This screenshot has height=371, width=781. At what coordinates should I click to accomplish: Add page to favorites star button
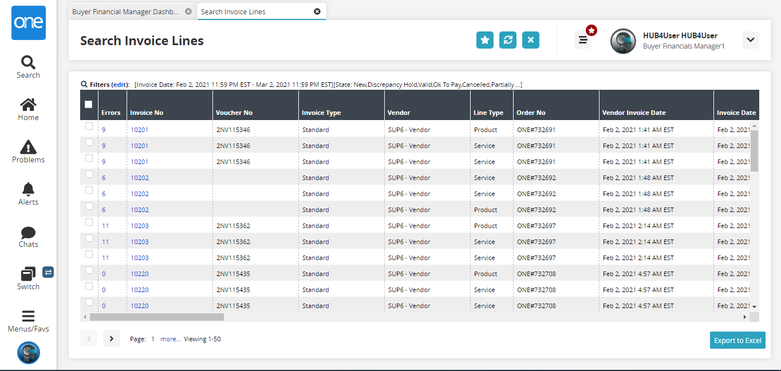click(485, 40)
